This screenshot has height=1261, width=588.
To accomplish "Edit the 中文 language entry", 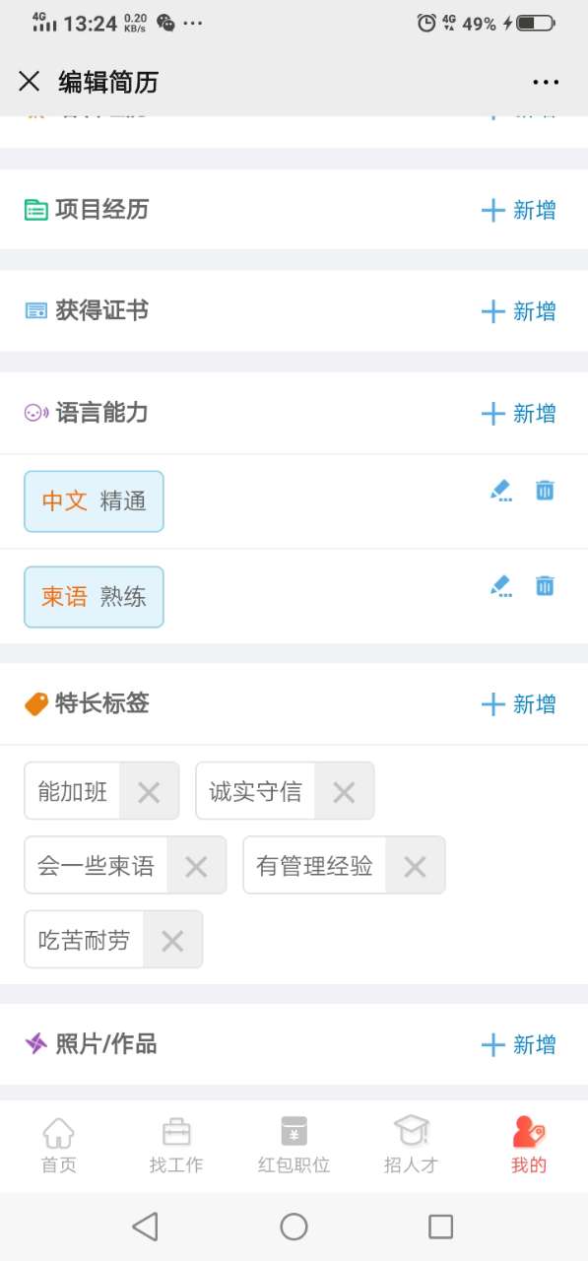I will click(x=501, y=491).
